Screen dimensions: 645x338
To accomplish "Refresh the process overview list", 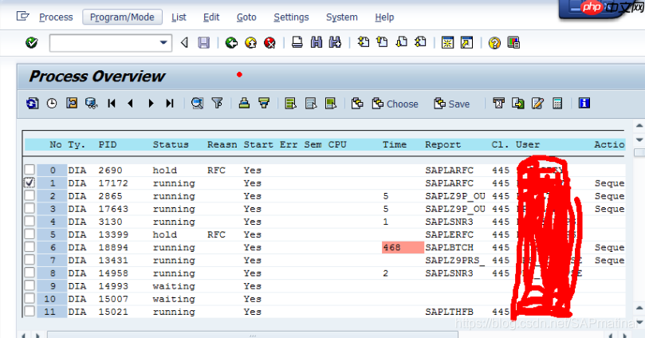I will (x=32, y=103).
